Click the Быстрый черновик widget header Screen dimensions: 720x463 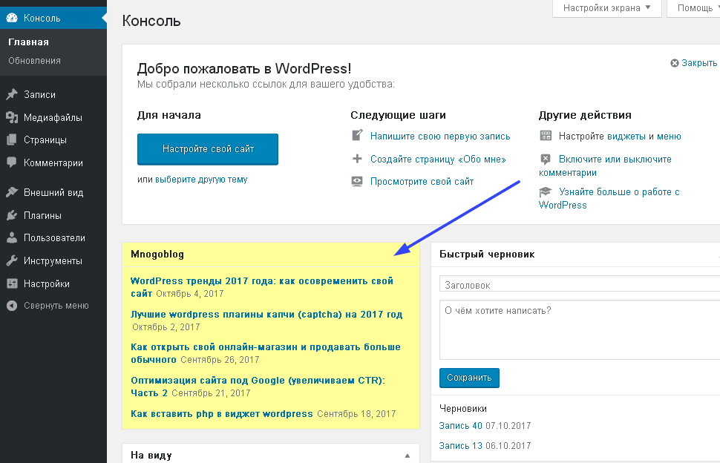point(575,255)
